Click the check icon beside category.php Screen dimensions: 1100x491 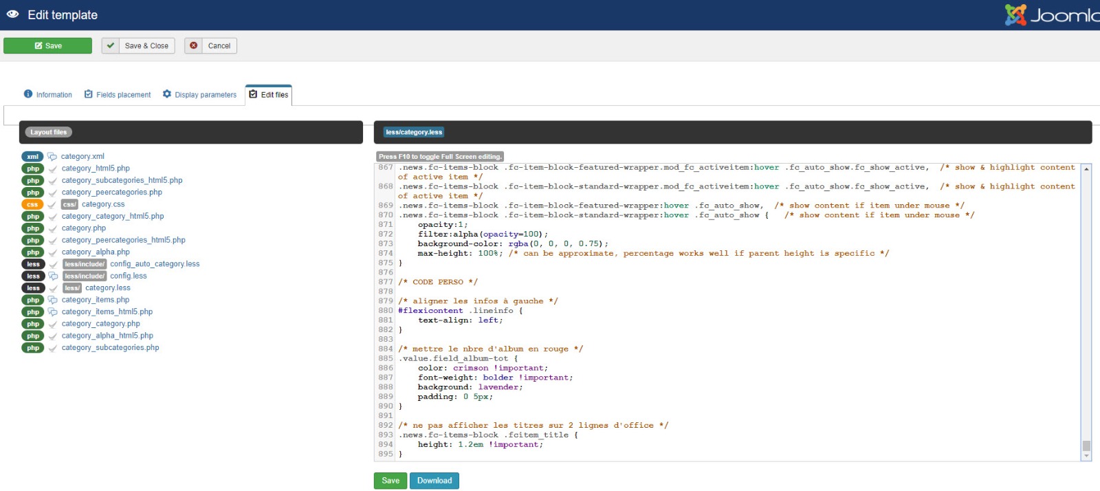pyautogui.click(x=53, y=229)
